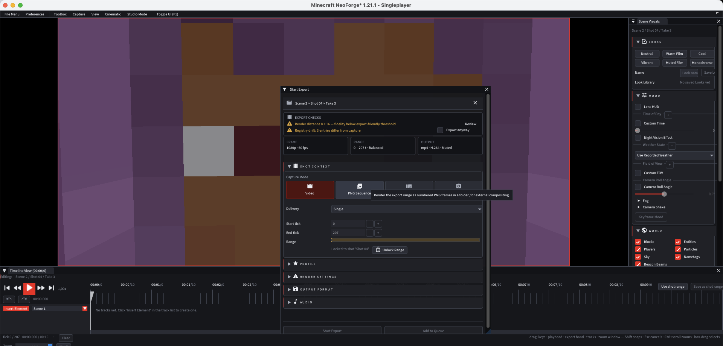
Task: Add Field of View keyframe plus button
Action: 670,164
